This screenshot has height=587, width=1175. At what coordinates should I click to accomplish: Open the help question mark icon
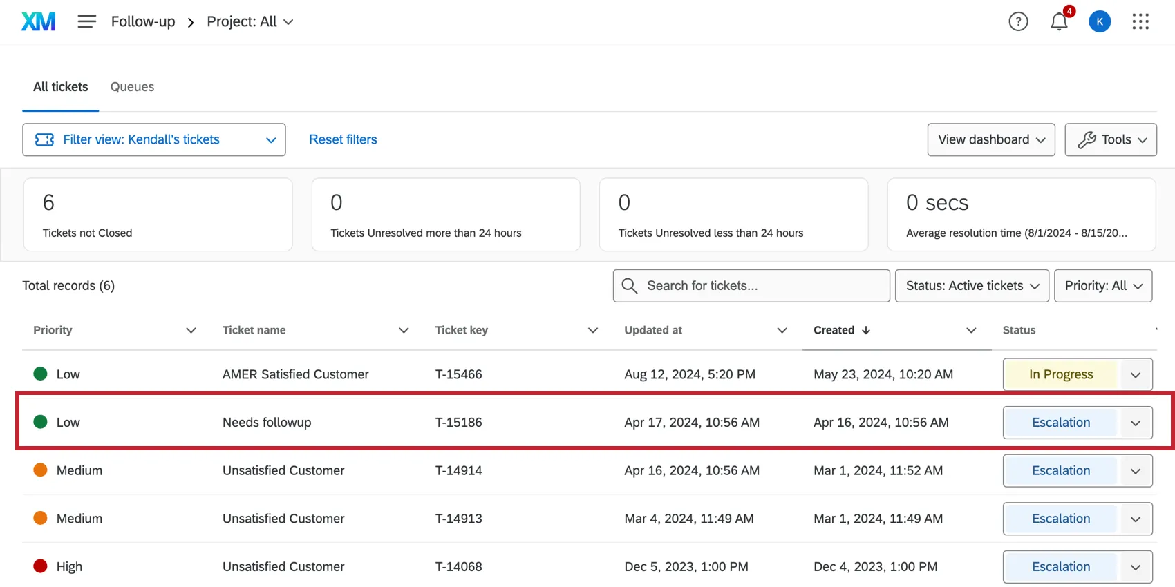(1018, 22)
